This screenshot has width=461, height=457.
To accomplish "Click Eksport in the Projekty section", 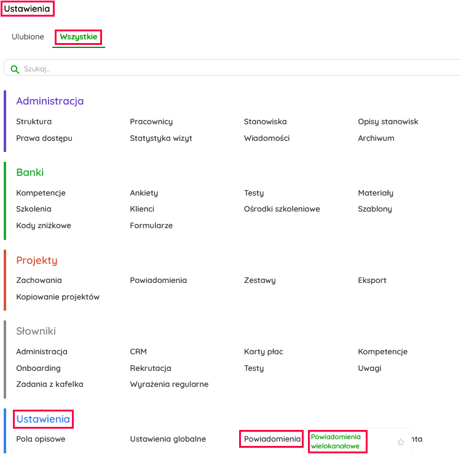I will 372,280.
